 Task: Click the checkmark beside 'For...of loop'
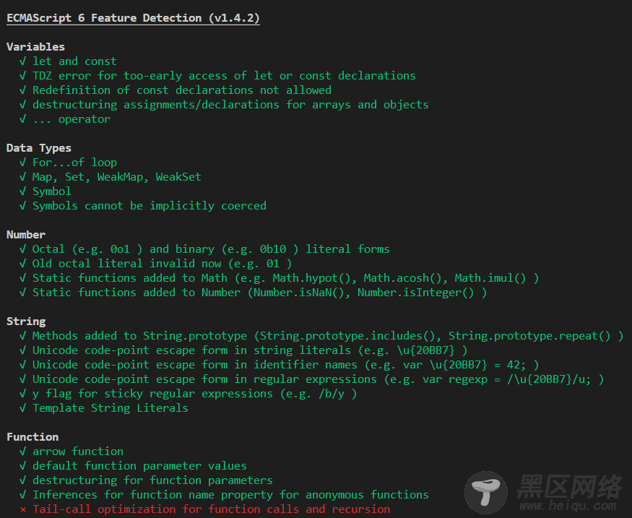[23, 163]
